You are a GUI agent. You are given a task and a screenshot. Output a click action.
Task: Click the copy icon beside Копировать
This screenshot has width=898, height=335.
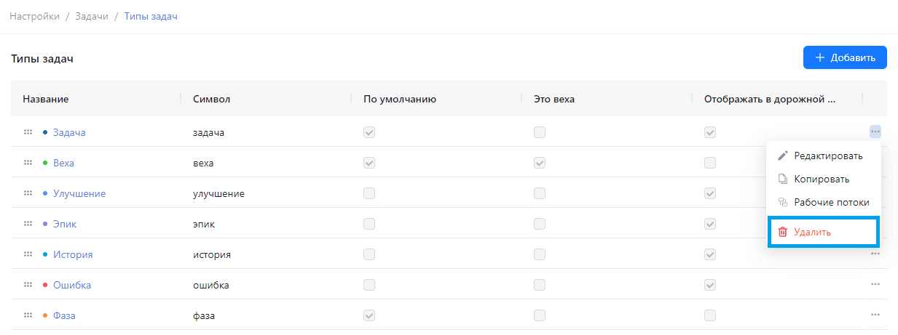pyautogui.click(x=783, y=179)
